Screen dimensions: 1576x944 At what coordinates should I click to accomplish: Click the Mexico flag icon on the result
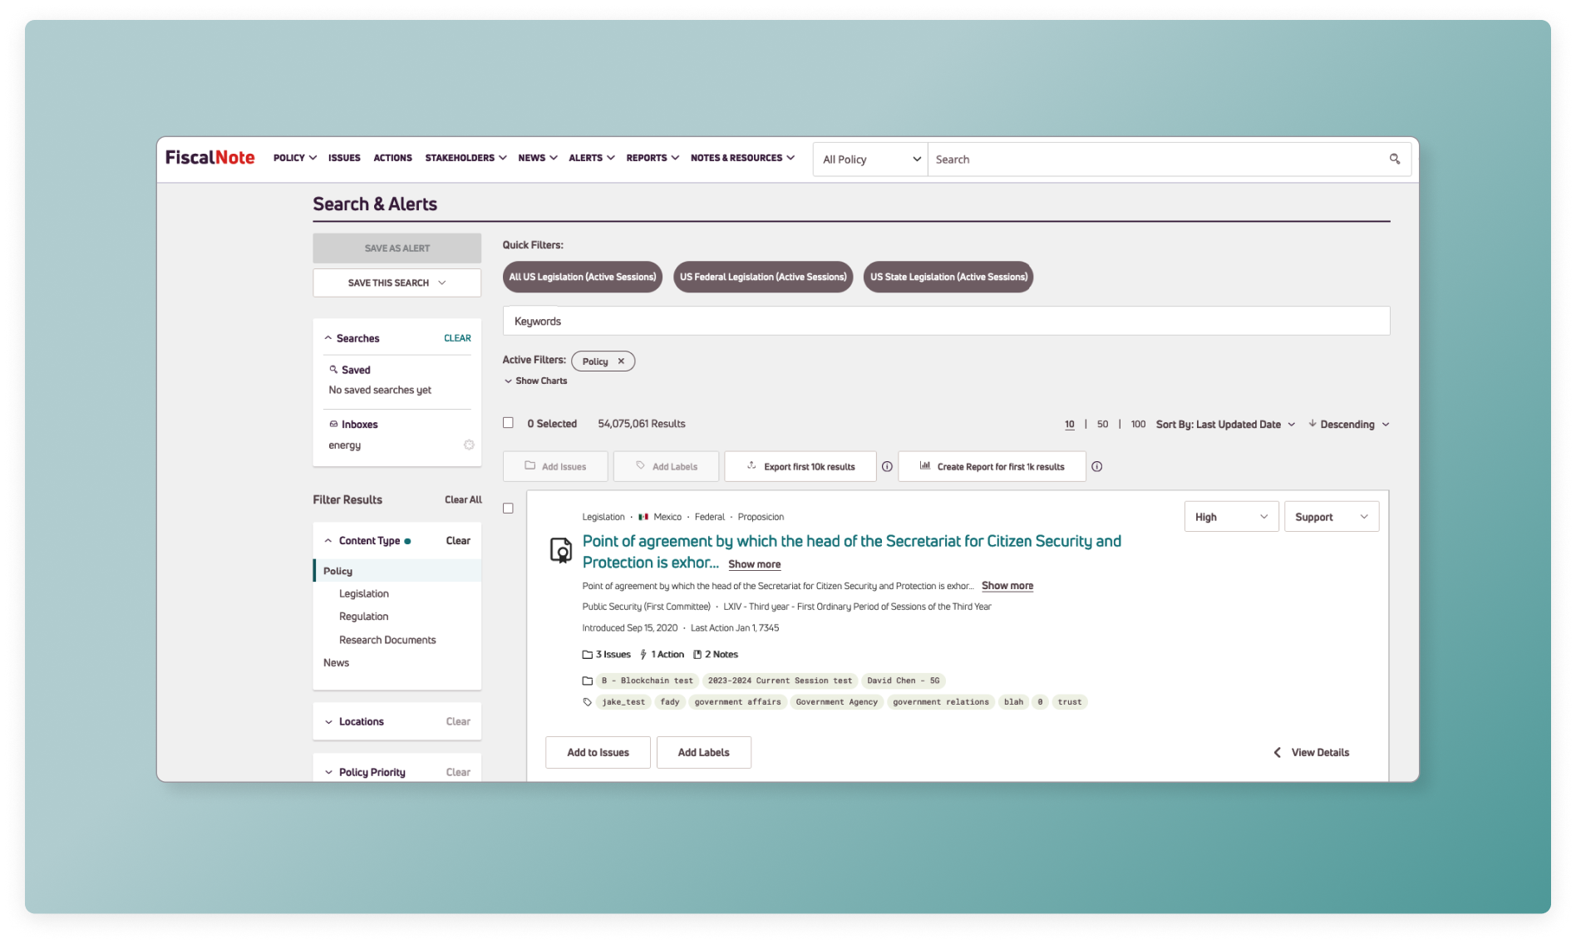(644, 516)
